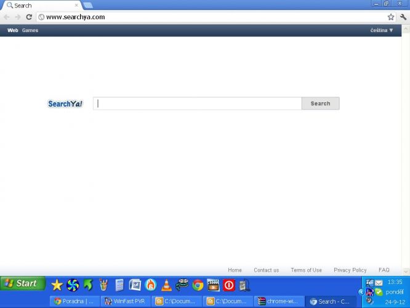Screen dimensions: 410x308
Task: Launch flame burner quick launch icon
Action: pos(151,285)
